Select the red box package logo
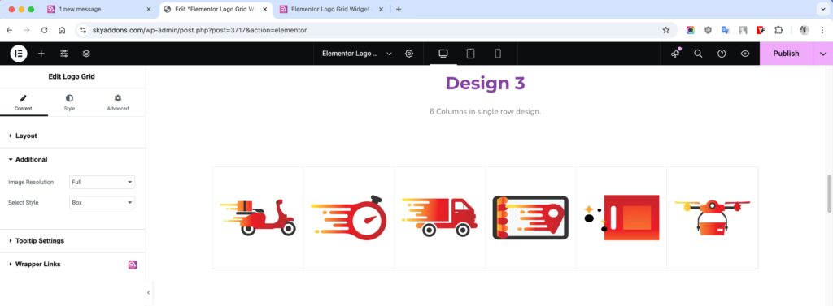Image resolution: width=833 pixels, height=306 pixels. 621,218
